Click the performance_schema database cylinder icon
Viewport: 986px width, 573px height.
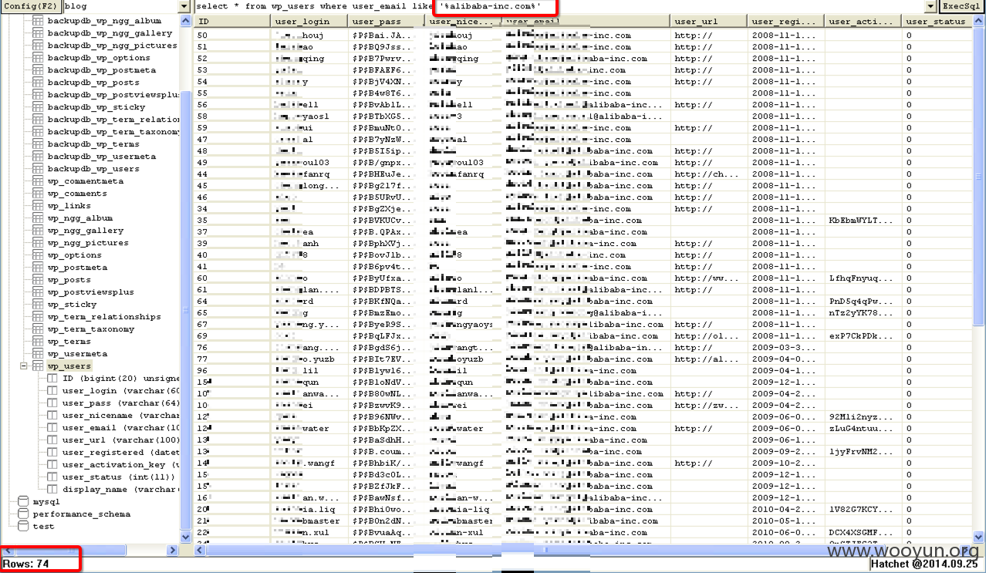[23, 514]
